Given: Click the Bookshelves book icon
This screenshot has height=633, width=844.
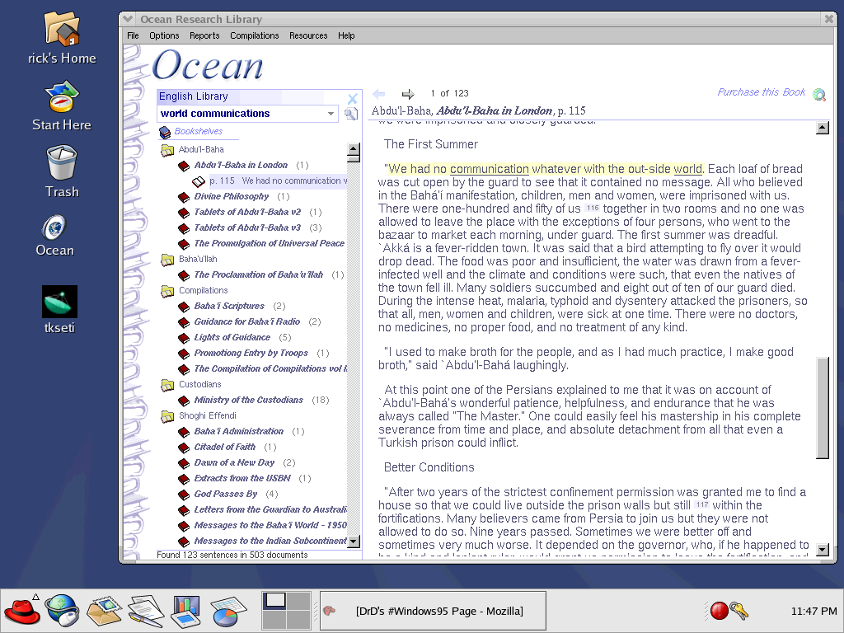Looking at the screenshot, I should 164,131.
